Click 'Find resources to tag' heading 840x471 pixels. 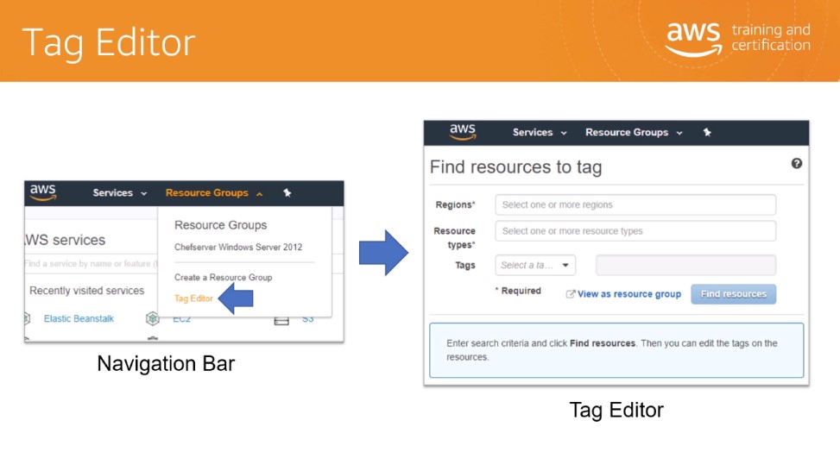(515, 167)
